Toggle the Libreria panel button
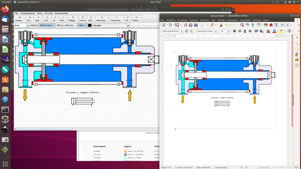The height and width of the screenshot is (169, 301). [82, 25]
